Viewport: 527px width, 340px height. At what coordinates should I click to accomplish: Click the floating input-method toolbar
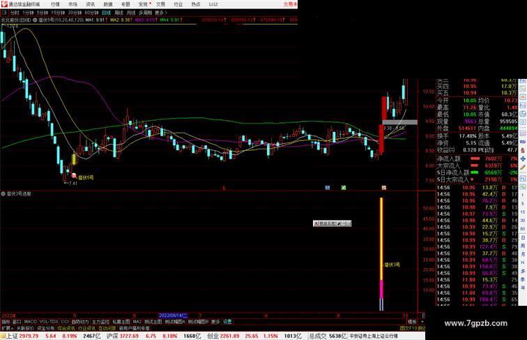pyautogui.click(x=332, y=223)
